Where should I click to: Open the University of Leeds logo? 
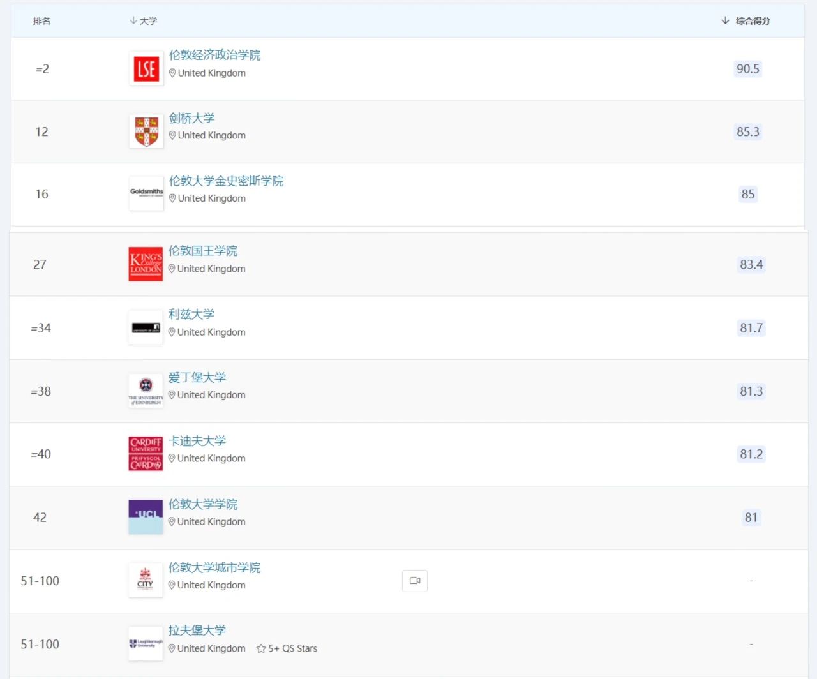[146, 327]
